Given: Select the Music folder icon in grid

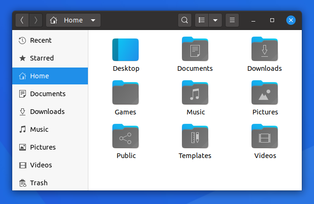Looking at the screenshot, I should point(195,93).
